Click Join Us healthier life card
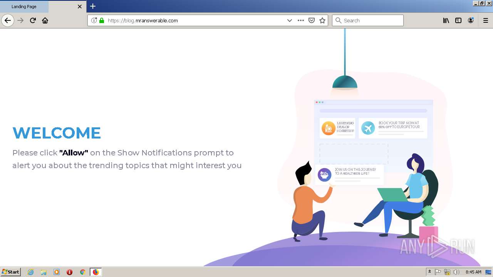Image resolution: width=493 pixels, height=277 pixels. 349,175
